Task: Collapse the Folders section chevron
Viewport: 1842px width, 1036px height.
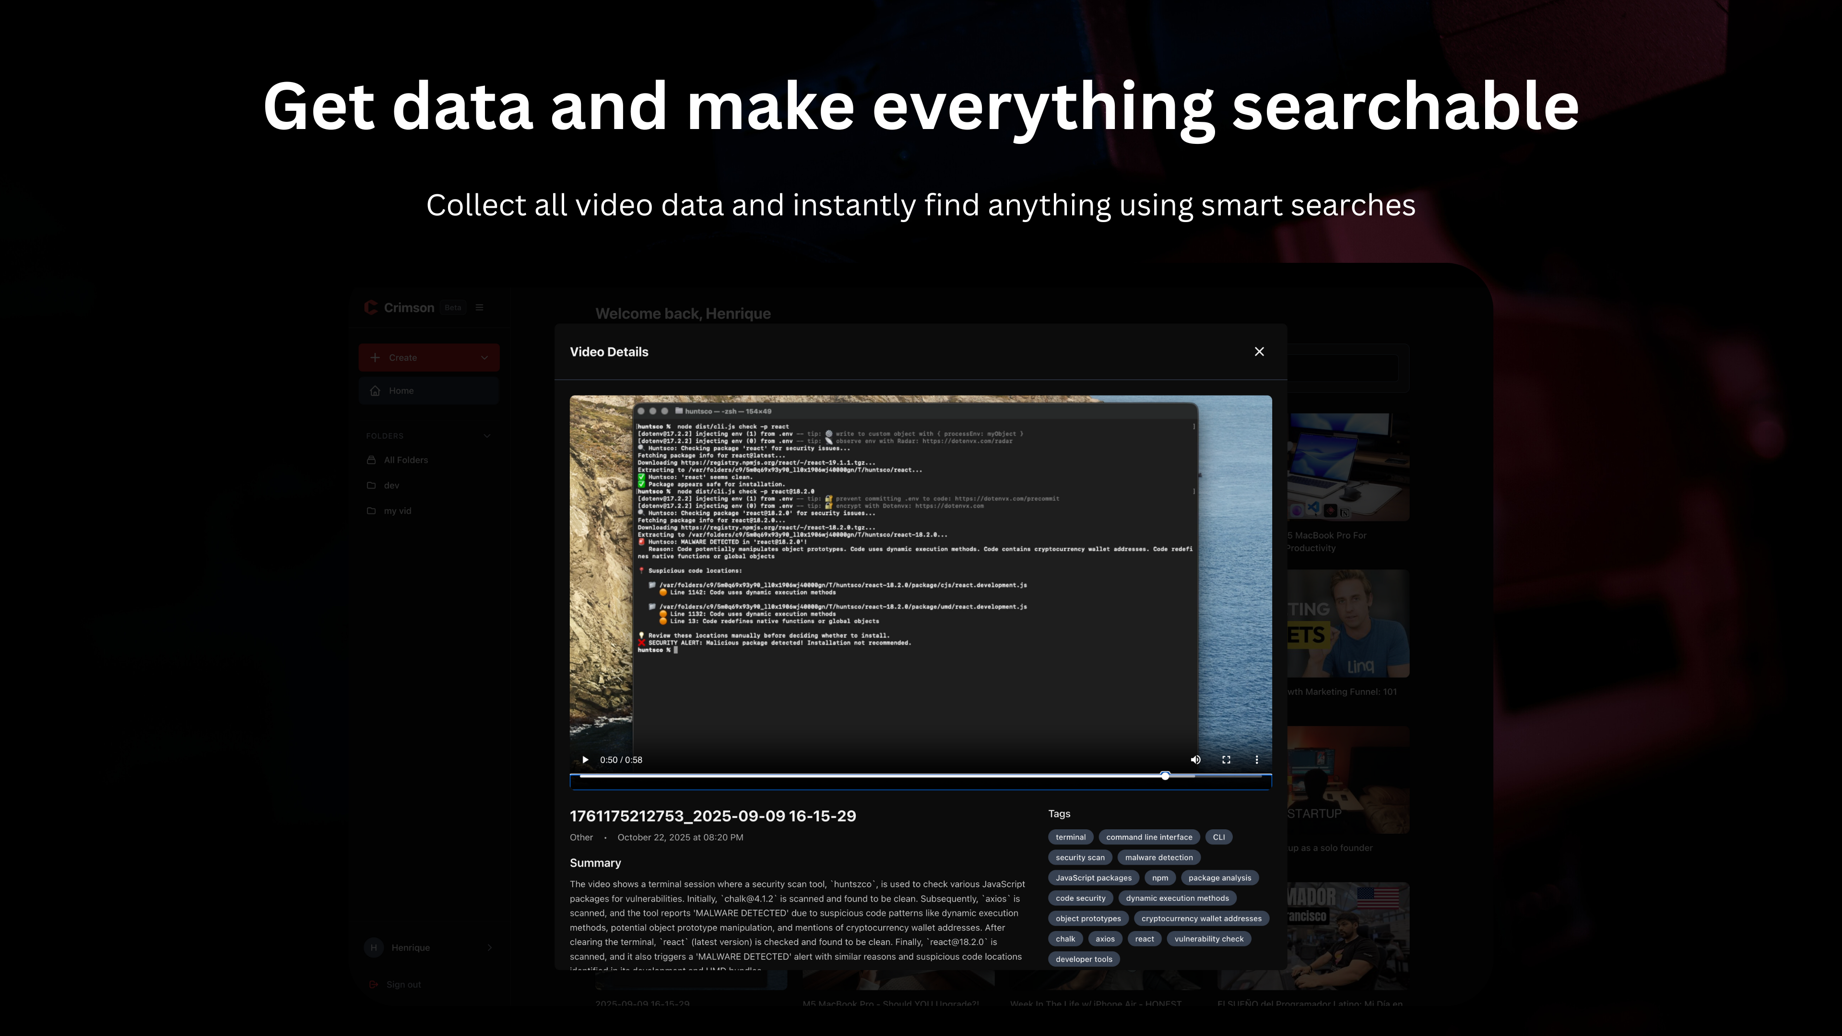Action: [487, 436]
